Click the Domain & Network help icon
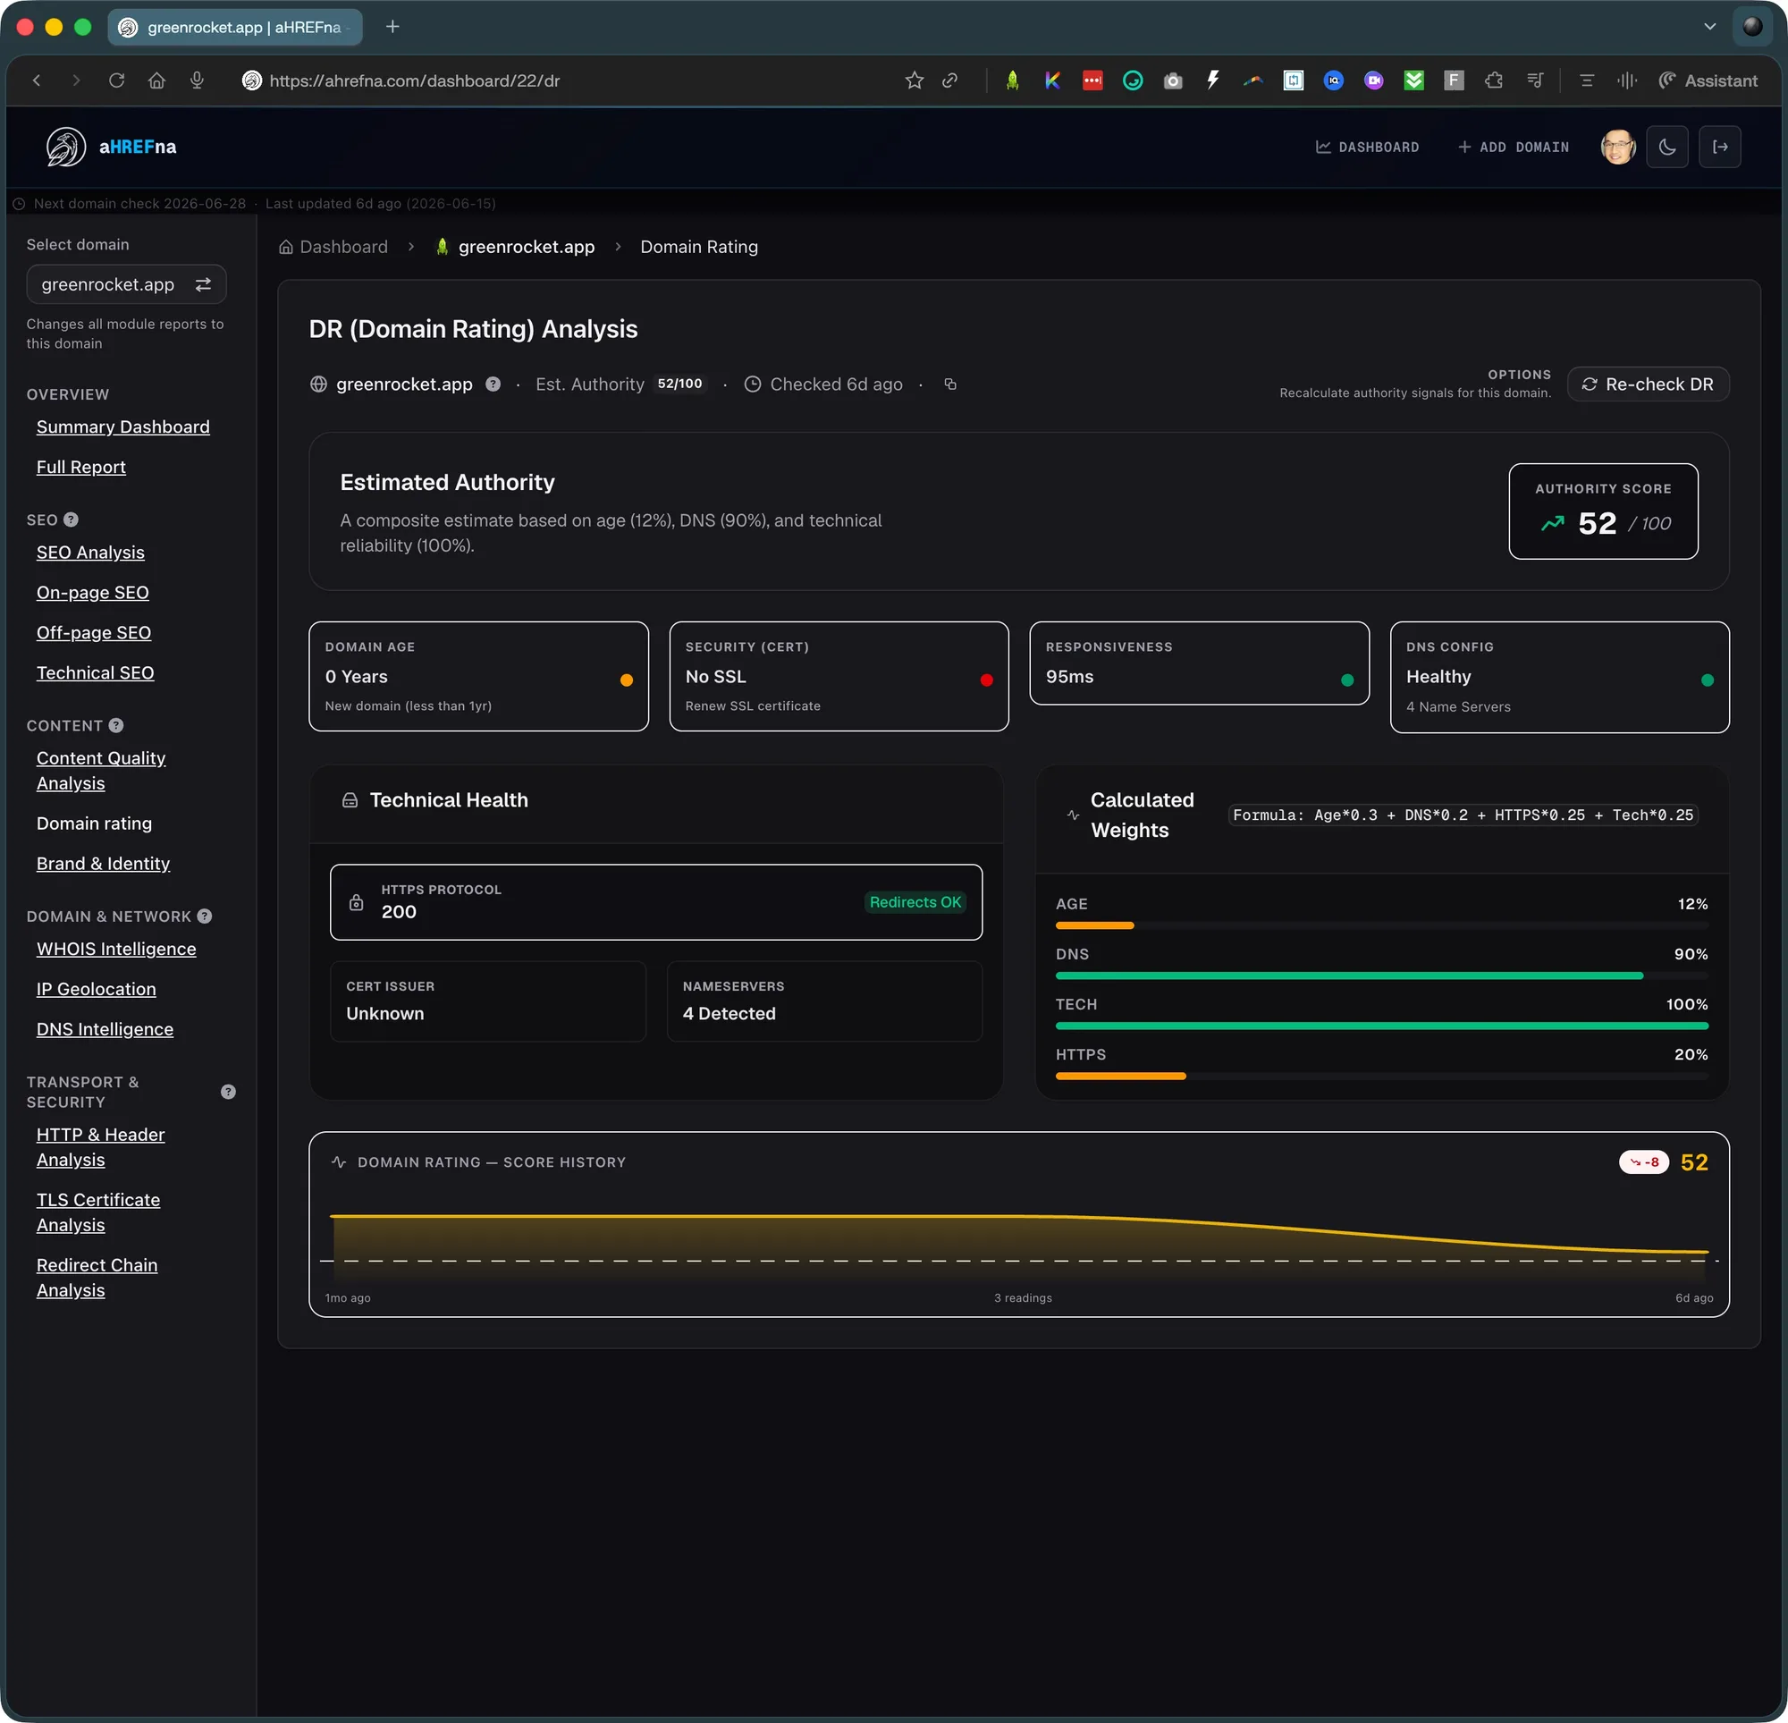The image size is (1788, 1723). 205,916
